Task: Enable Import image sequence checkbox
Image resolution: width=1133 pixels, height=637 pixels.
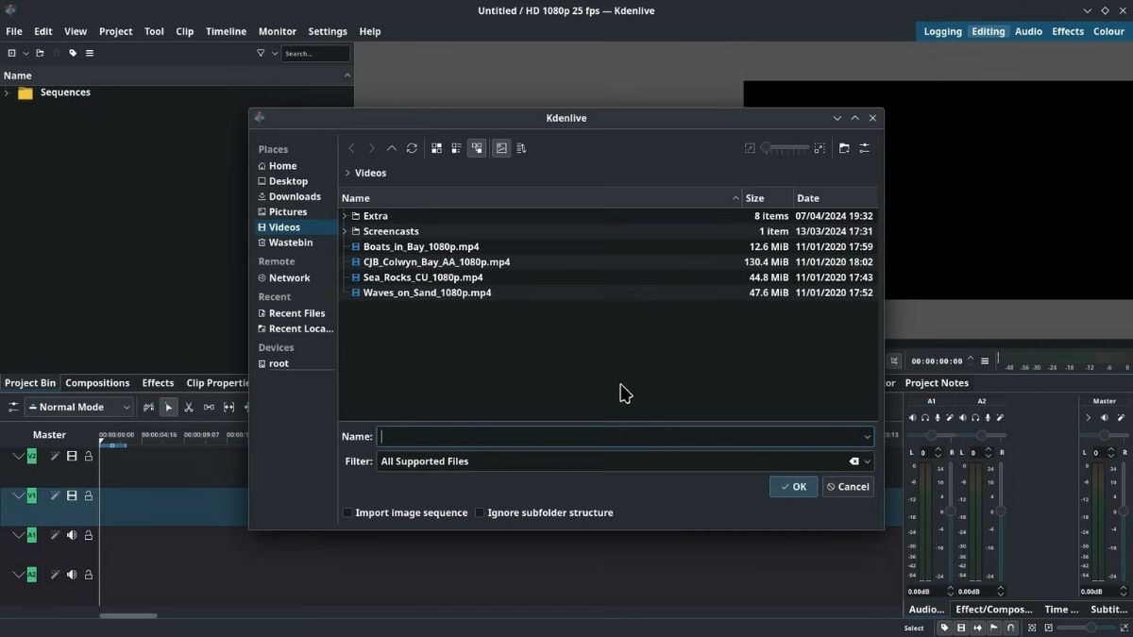Action: pos(347,512)
